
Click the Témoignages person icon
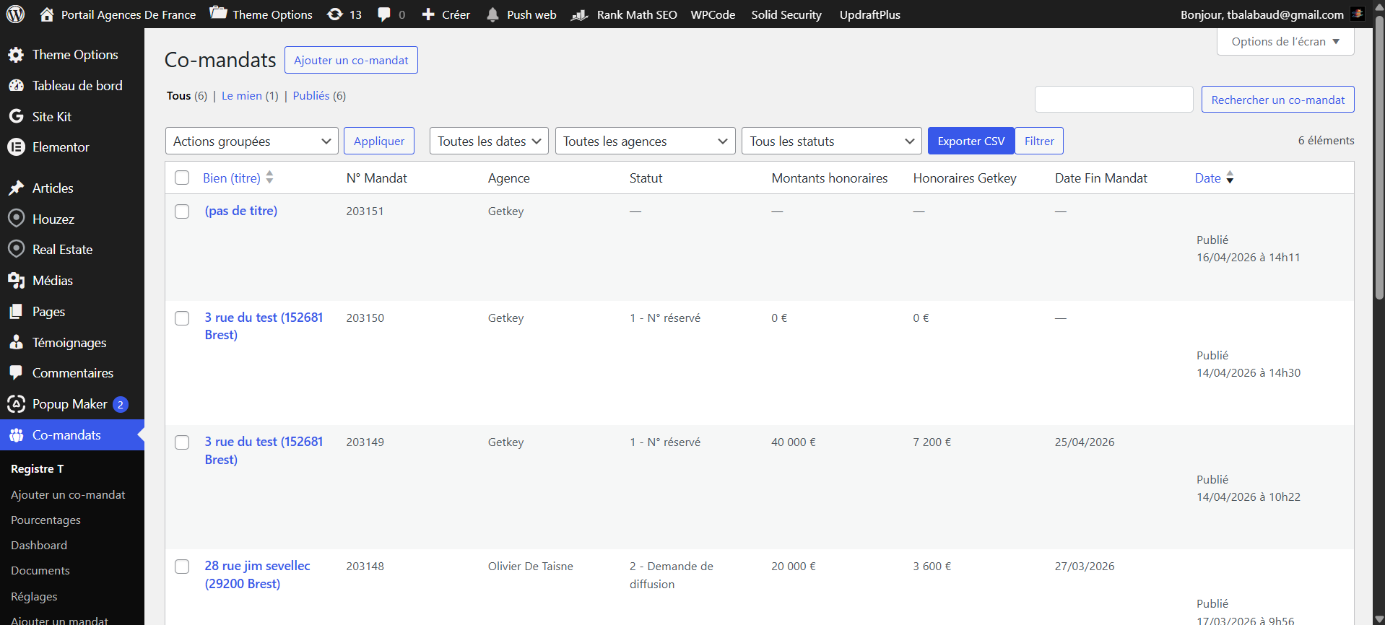tap(16, 342)
